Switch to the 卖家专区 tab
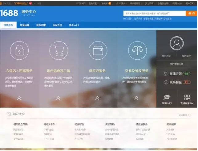The height and width of the screenshot is (151, 198). [58, 25]
